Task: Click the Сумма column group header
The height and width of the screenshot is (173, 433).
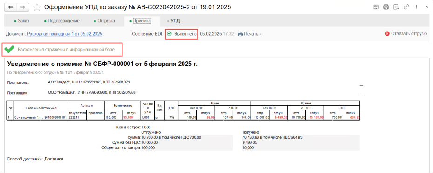Action: tap(305, 103)
